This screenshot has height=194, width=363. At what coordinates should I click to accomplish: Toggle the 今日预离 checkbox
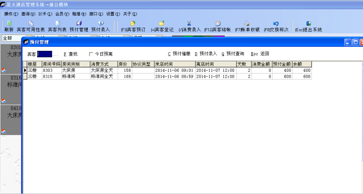click(x=91, y=54)
